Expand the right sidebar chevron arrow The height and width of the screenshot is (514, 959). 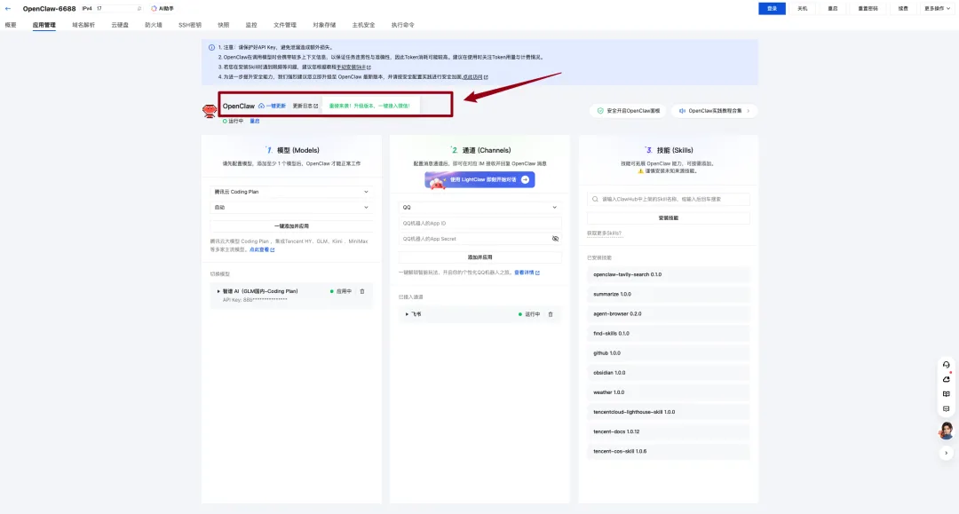click(947, 454)
